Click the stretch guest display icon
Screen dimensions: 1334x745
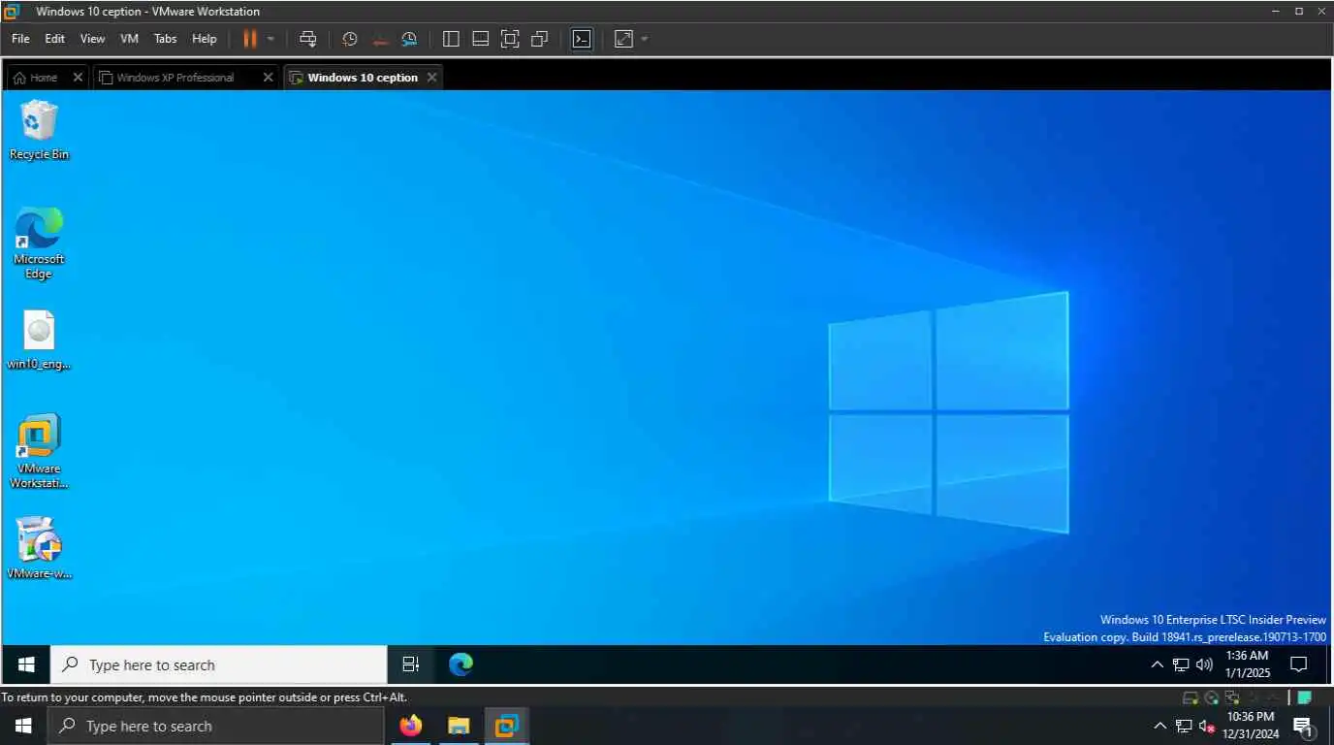point(623,39)
